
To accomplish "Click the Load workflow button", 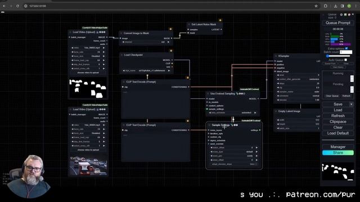I will 338,110.
